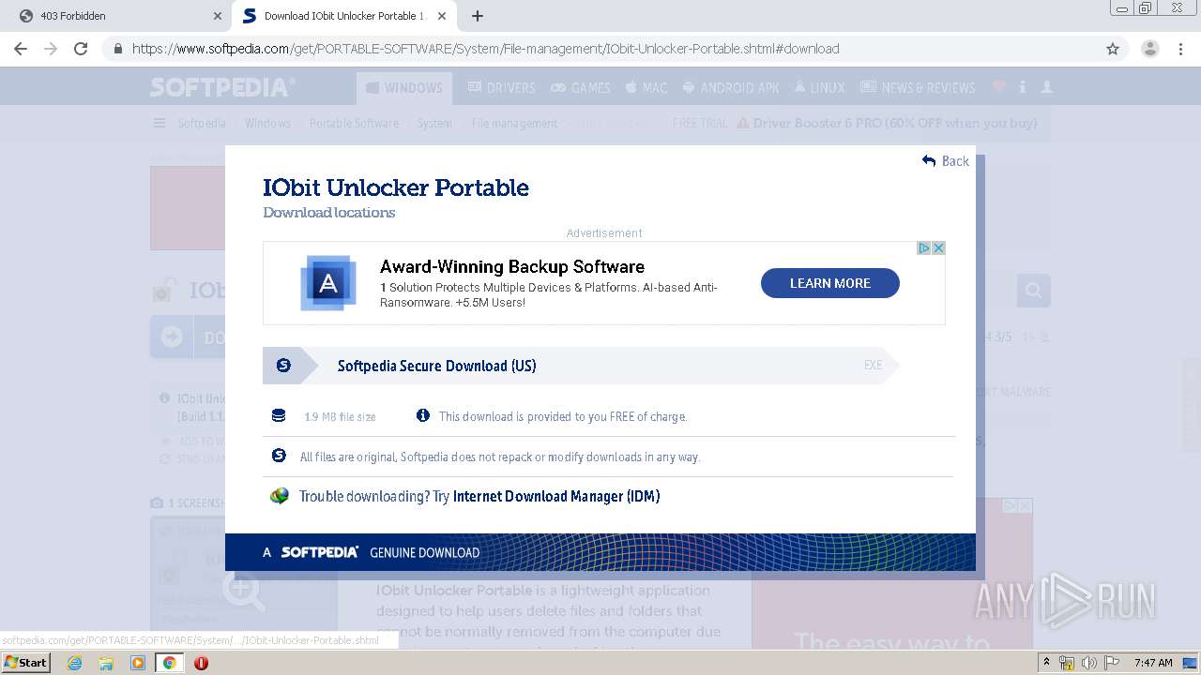Bookmark this page with the star icon
The height and width of the screenshot is (675, 1201).
click(1113, 49)
